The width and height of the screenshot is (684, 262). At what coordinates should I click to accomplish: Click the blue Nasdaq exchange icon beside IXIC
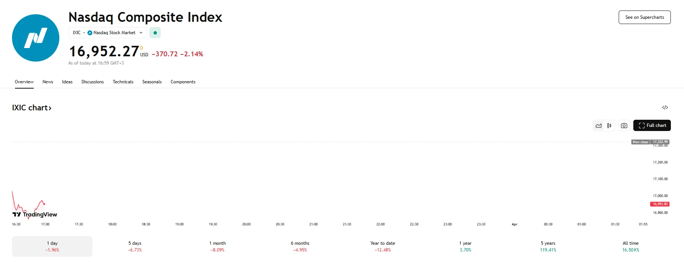90,33
